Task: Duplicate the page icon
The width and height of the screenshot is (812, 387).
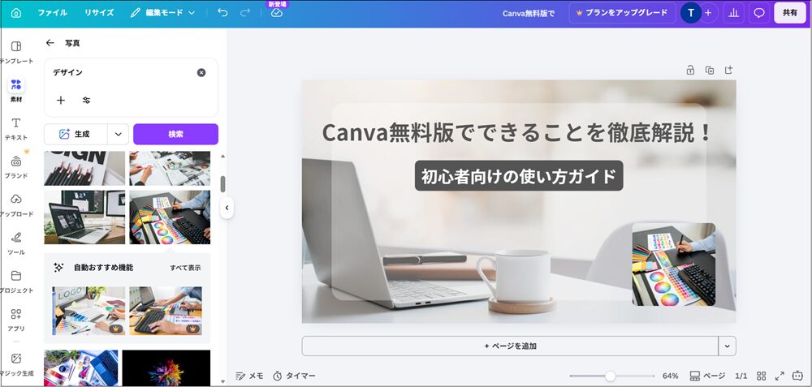Action: [x=710, y=70]
